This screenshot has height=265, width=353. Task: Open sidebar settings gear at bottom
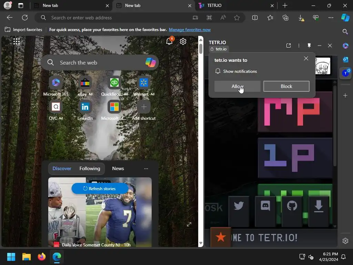(x=345, y=241)
